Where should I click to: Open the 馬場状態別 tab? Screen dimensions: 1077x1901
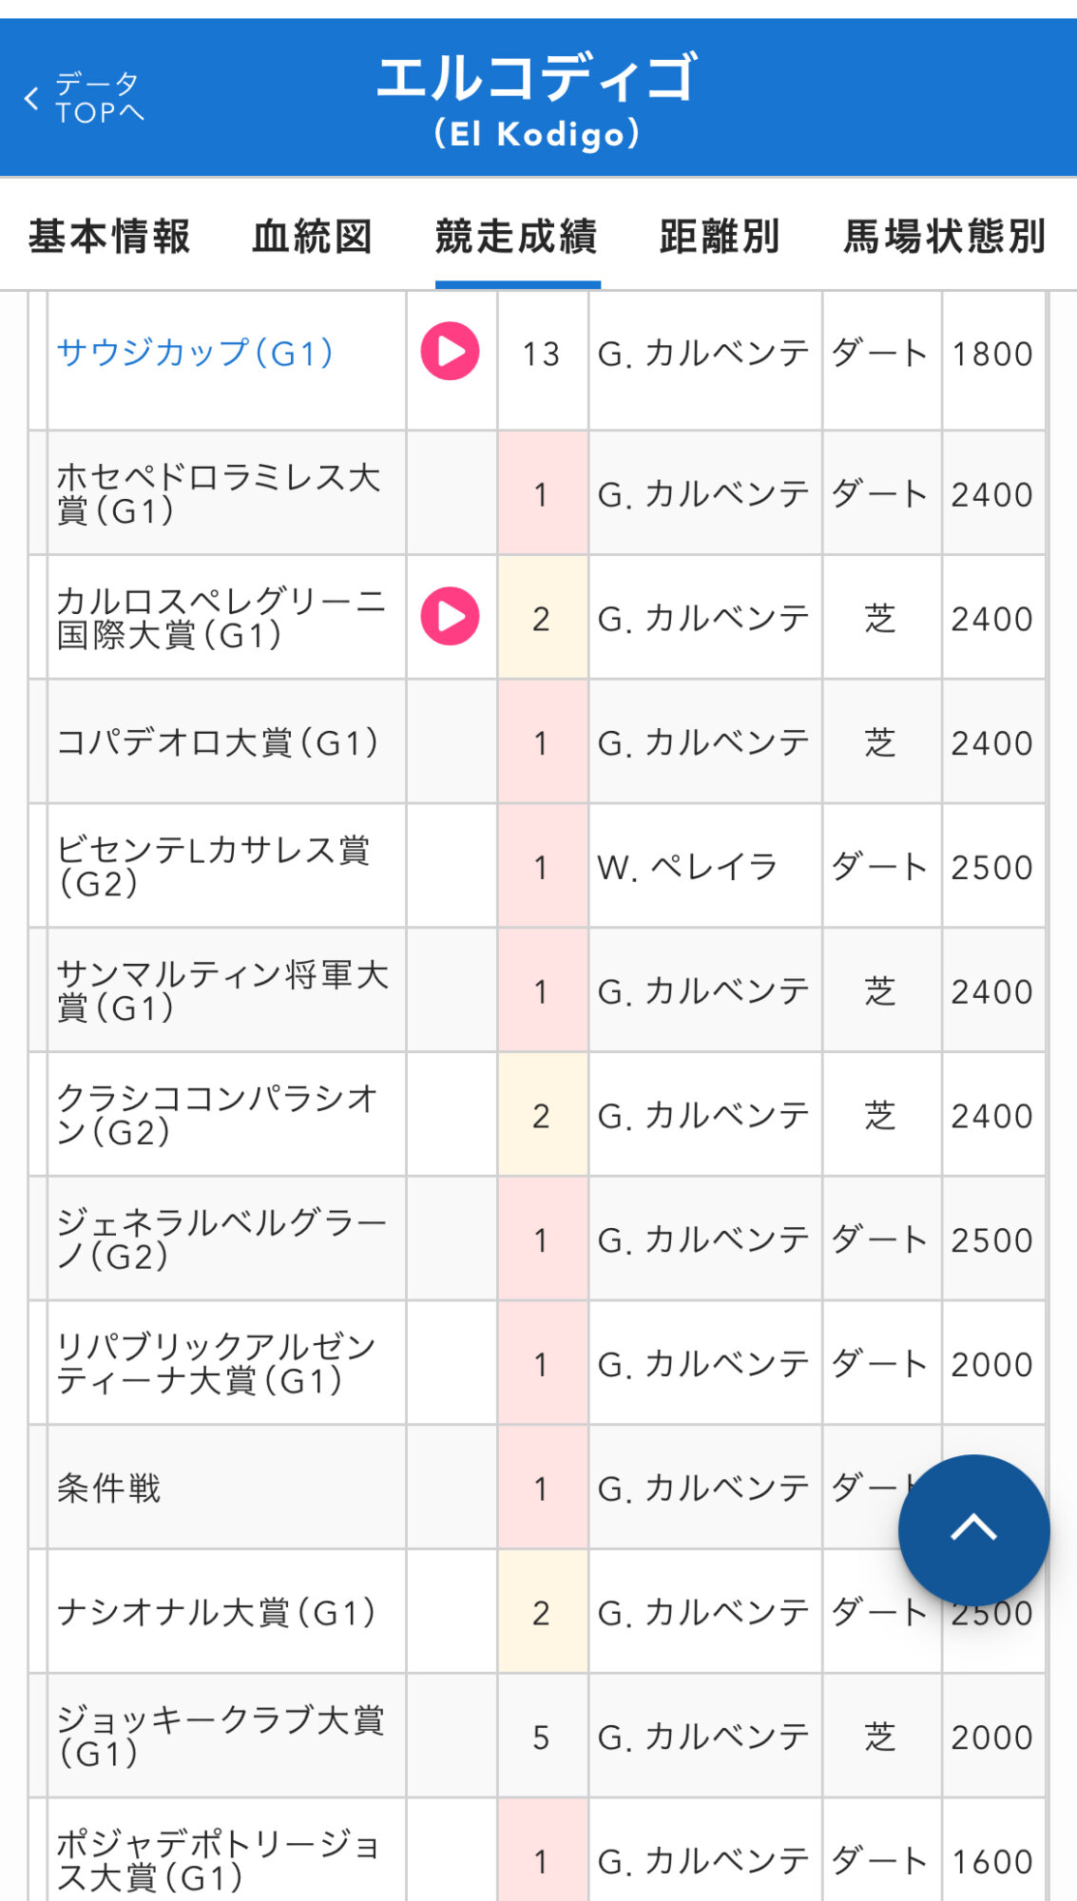click(945, 237)
